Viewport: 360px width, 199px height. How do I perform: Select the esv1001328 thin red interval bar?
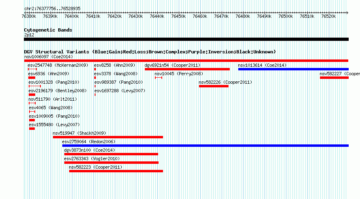pos(35,86)
